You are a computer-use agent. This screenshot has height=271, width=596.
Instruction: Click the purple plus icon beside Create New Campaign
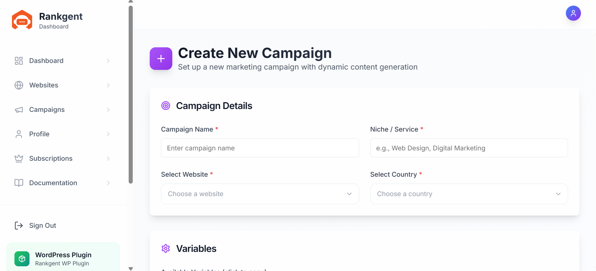(161, 59)
